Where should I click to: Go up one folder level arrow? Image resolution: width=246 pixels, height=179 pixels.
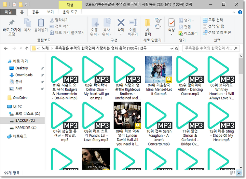27,48
